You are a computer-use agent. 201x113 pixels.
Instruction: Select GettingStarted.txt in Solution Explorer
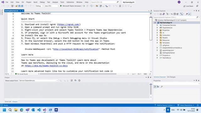[168, 53]
